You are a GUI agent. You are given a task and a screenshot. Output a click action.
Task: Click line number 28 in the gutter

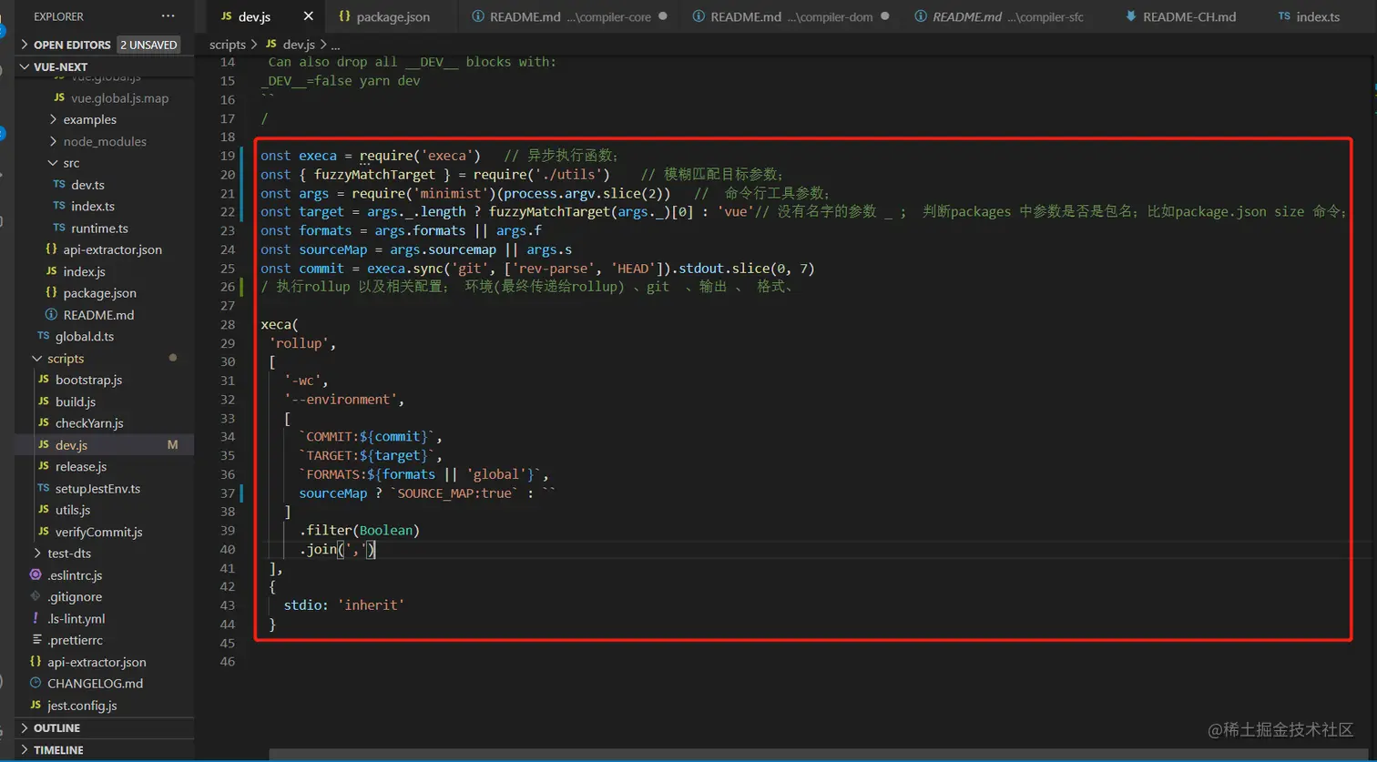[227, 325]
